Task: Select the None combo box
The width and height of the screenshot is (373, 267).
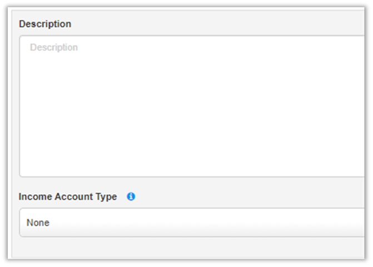Action: point(192,223)
